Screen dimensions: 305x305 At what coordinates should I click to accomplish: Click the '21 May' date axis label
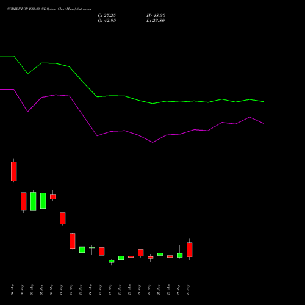pyautogui.click(x=139, y=290)
